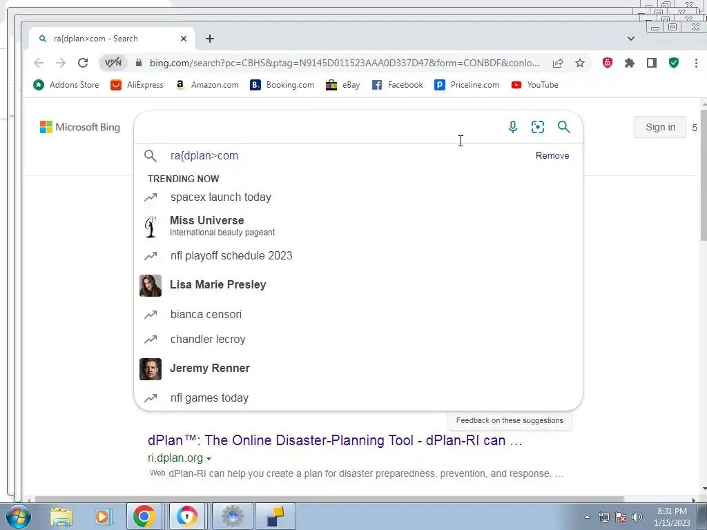The image size is (707, 530).
Task: Expand the ri.dplan.org dropdown arrow
Action: coord(209,459)
